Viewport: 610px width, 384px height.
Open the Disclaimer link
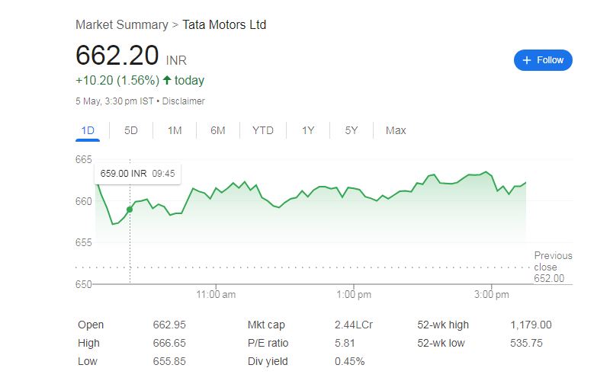184,101
